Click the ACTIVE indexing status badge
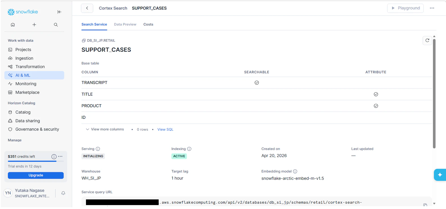The image size is (446, 209). point(179,156)
